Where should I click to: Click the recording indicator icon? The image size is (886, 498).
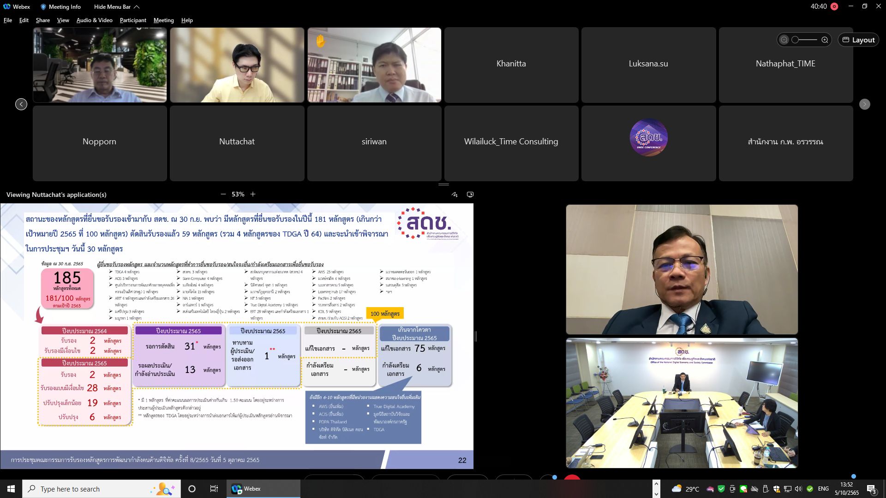coord(834,6)
